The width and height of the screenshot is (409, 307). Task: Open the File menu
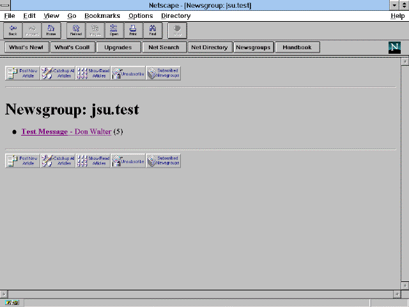pyautogui.click(x=10, y=16)
